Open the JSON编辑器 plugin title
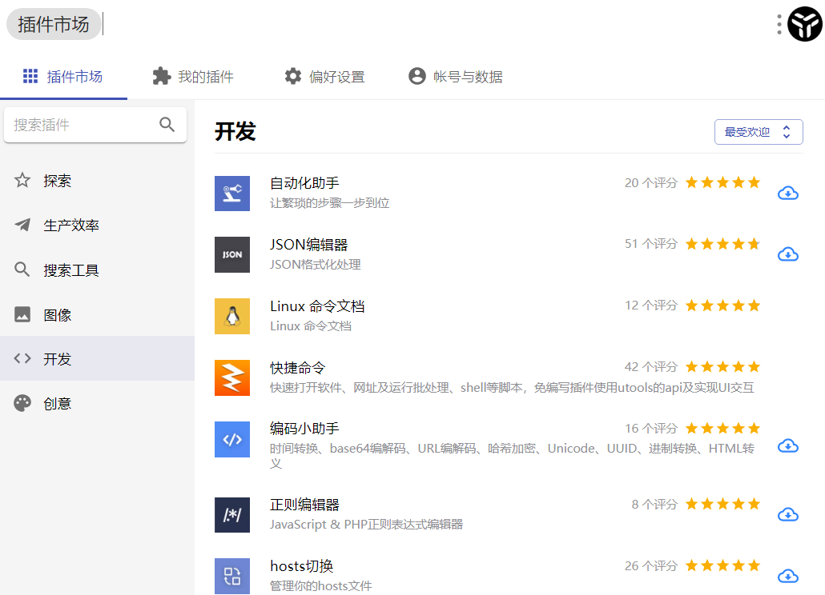The image size is (825, 595). [309, 245]
